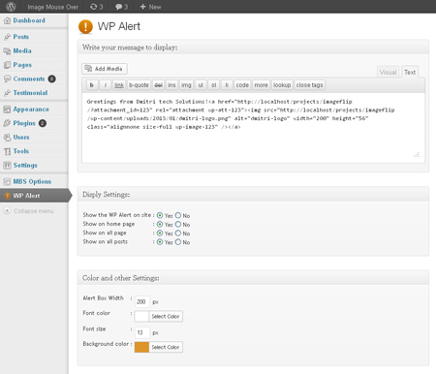The width and height of the screenshot is (436, 374).
Task: Click the WordPress logo in admin bar
Action: 11,7
